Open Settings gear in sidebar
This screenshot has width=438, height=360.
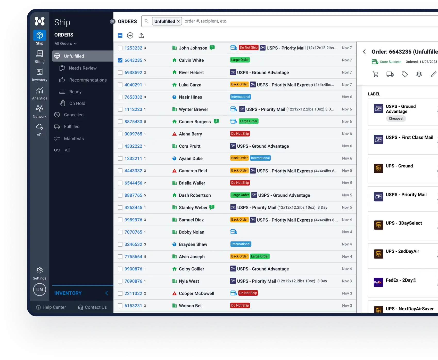39,270
